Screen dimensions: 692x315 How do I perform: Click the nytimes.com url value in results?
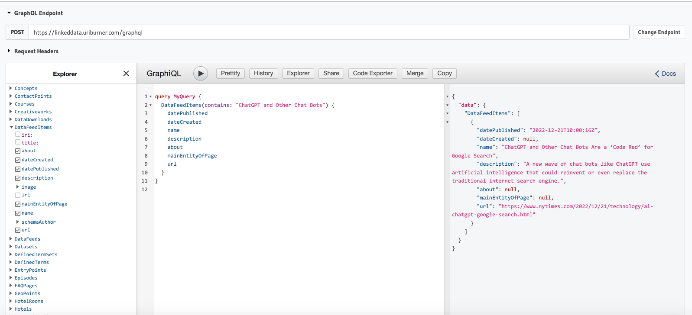(552, 210)
